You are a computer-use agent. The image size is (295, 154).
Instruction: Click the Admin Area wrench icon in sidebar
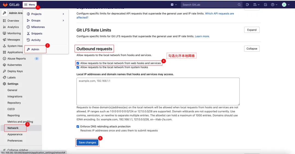click(5, 13)
